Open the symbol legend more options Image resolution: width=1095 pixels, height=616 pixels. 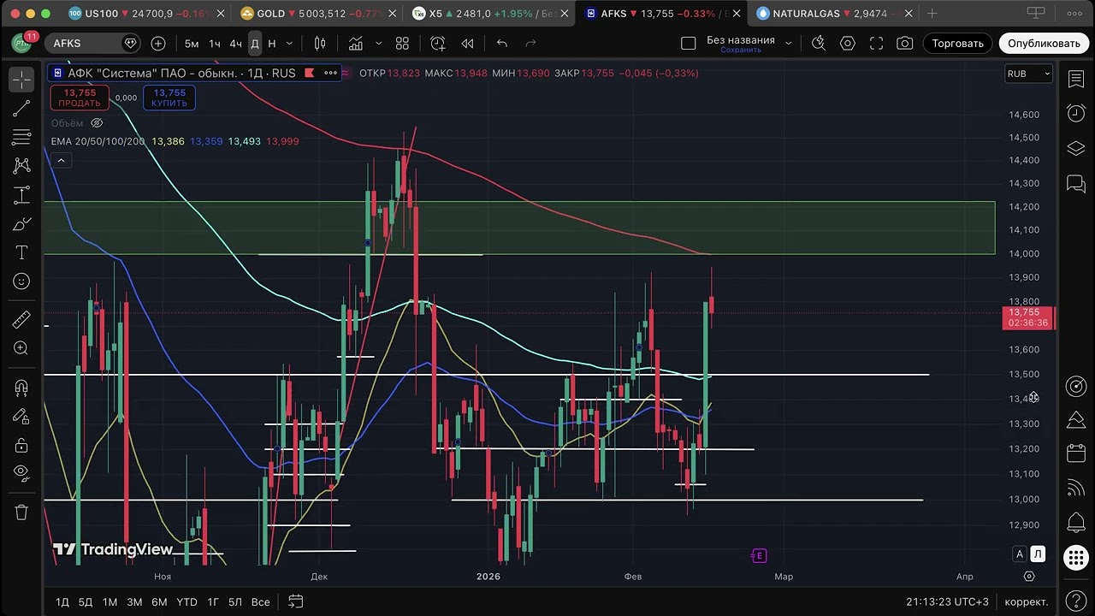pyautogui.click(x=330, y=73)
